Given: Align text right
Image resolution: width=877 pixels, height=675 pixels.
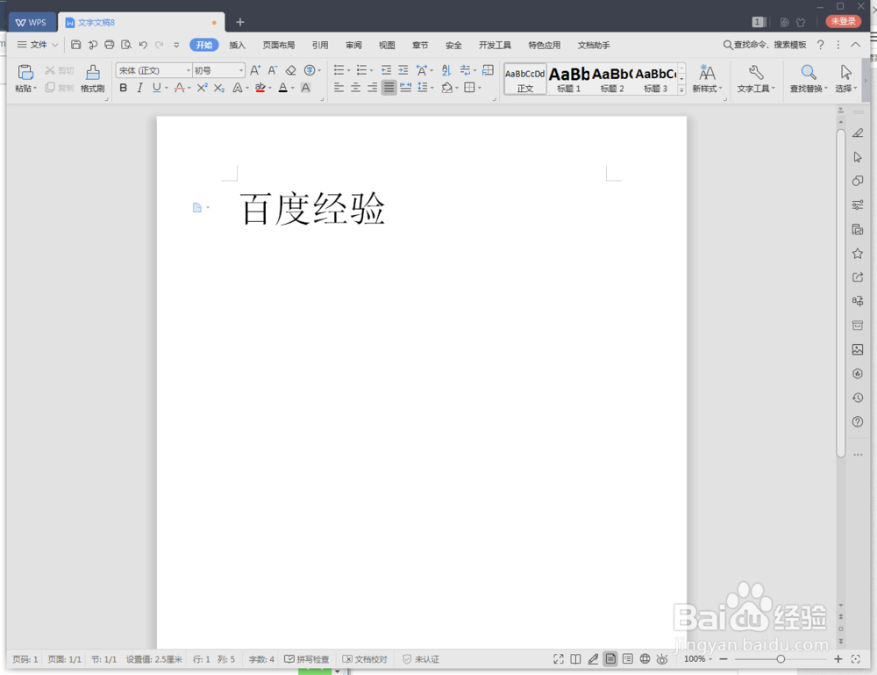Looking at the screenshot, I should (x=373, y=87).
